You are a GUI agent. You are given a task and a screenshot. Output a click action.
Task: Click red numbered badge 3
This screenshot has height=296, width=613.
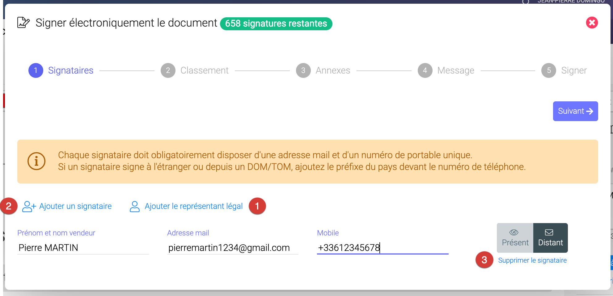click(x=484, y=260)
